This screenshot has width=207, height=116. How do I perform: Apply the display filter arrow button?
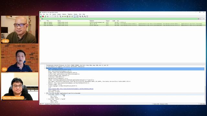201,19
